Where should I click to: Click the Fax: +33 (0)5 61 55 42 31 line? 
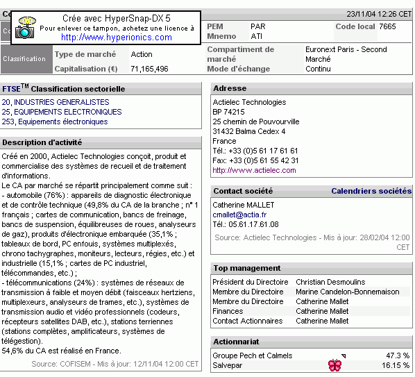(255, 160)
